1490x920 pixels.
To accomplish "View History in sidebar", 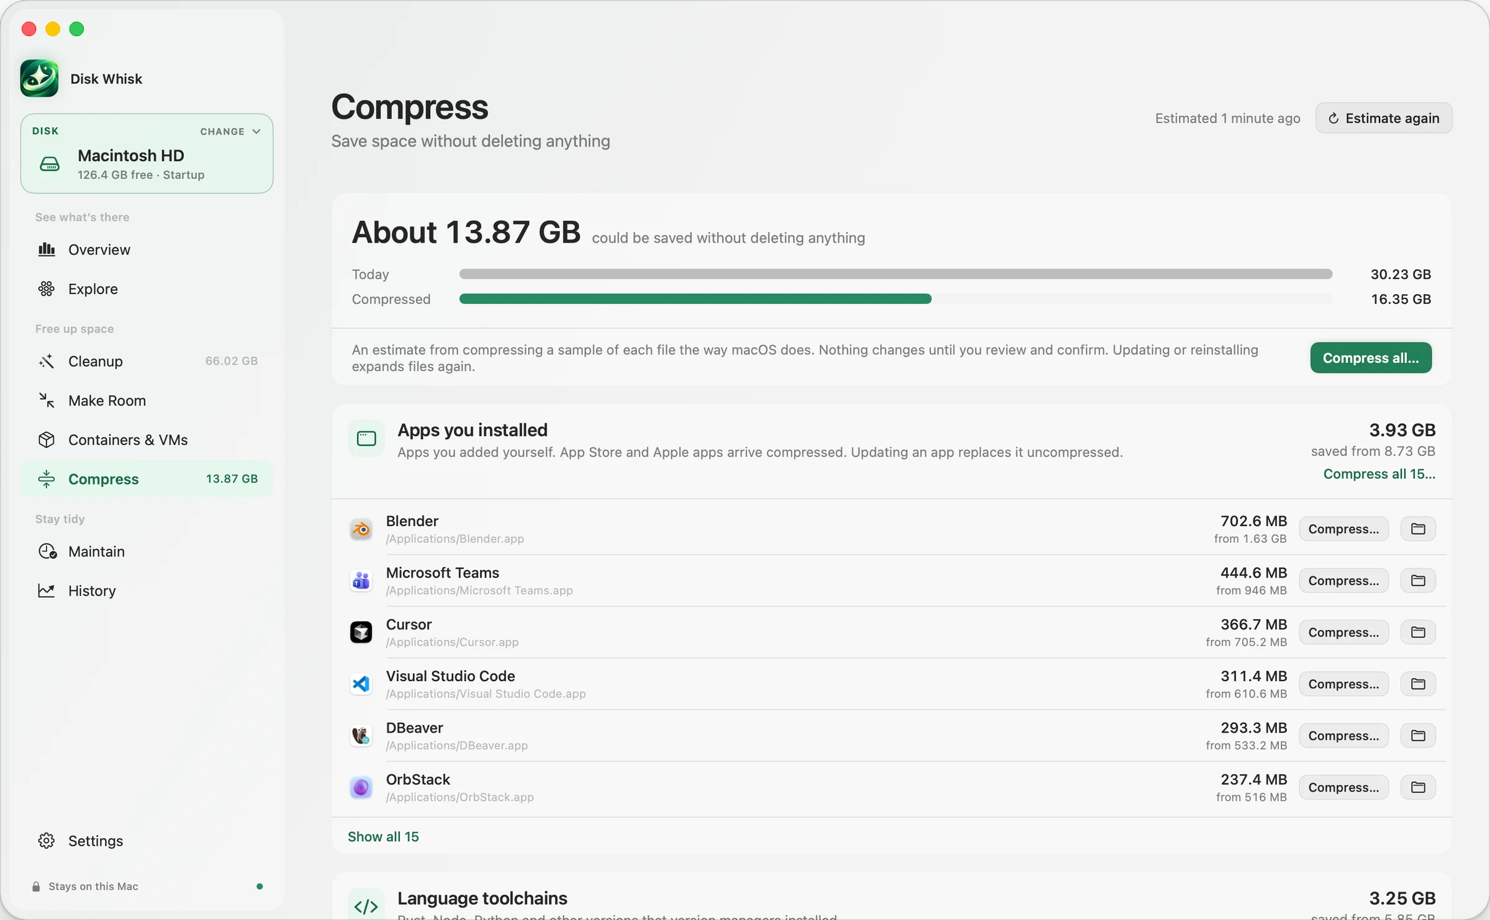I will click(147, 591).
